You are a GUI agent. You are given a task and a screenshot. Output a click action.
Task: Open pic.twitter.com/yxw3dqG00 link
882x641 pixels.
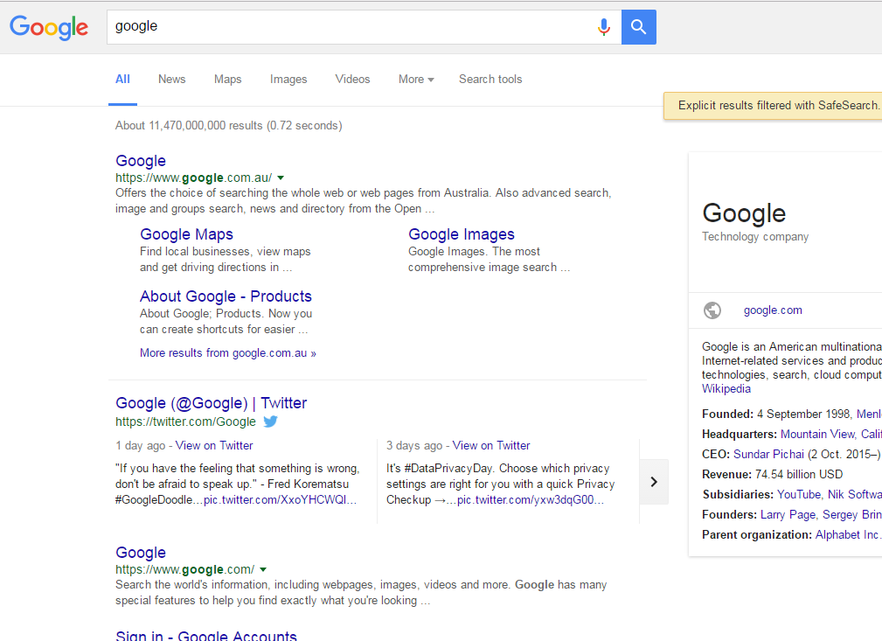point(531,499)
